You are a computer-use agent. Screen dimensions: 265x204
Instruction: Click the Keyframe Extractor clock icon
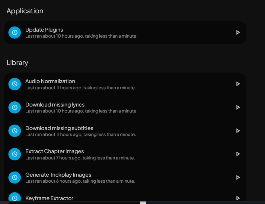tap(14, 198)
